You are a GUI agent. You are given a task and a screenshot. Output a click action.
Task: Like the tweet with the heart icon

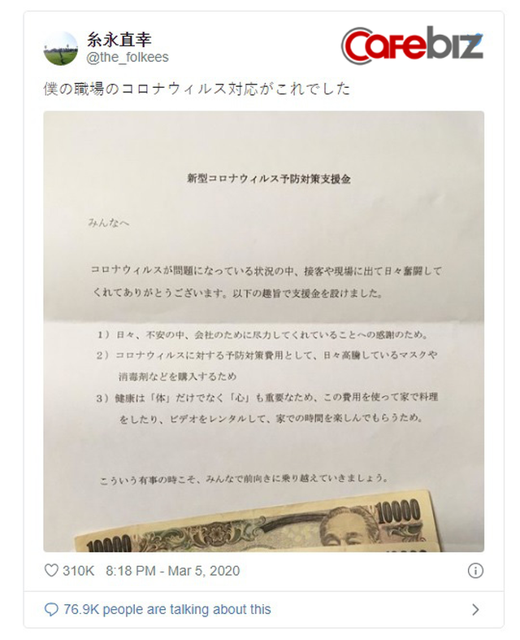point(51,570)
